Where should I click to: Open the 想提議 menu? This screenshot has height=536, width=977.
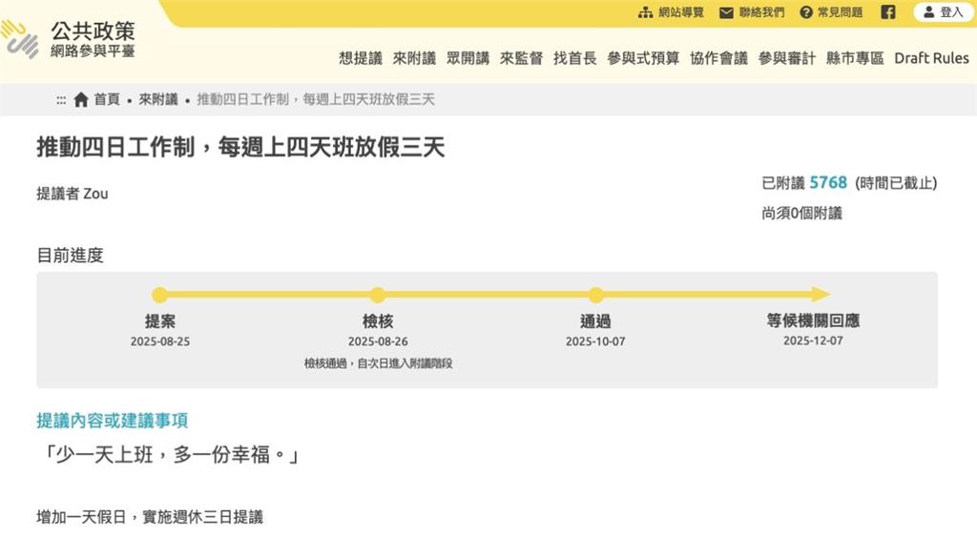coord(360,58)
